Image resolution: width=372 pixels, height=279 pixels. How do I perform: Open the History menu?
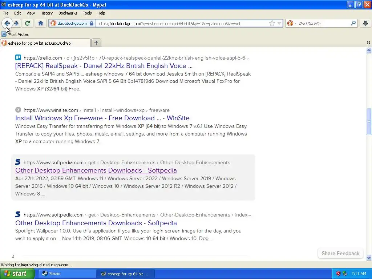46,13
